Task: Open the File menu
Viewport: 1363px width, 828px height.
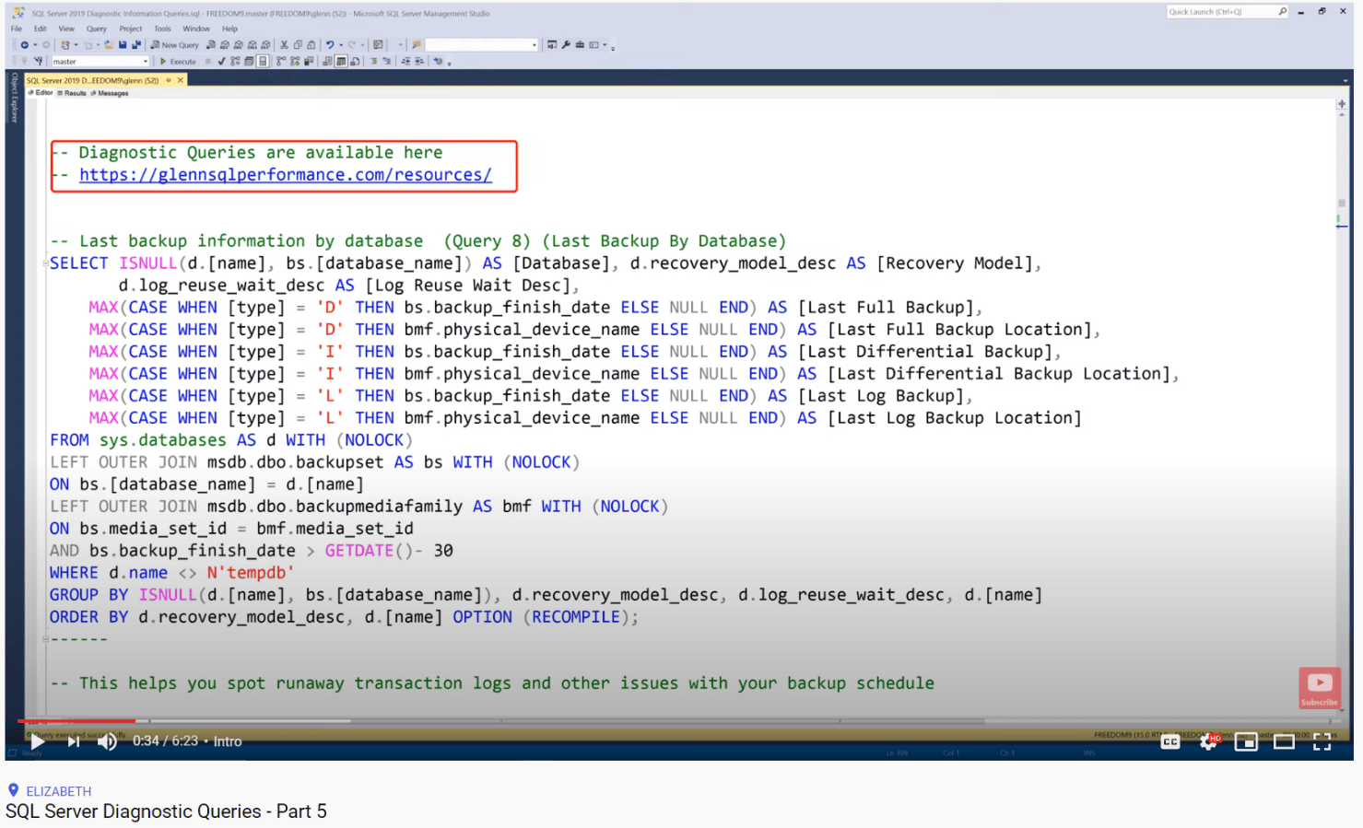Action: 17,29
